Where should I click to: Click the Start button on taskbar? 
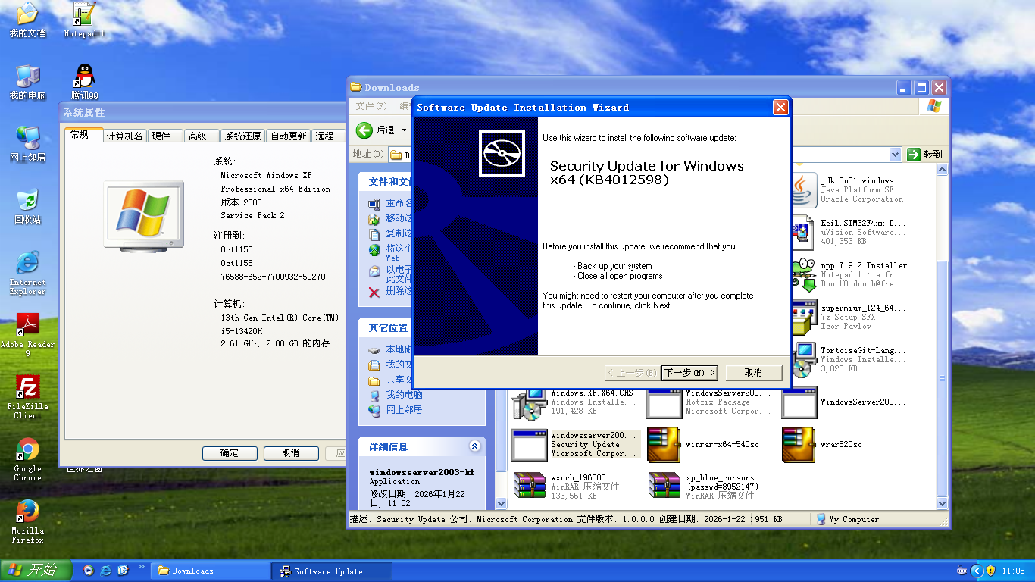(36, 571)
